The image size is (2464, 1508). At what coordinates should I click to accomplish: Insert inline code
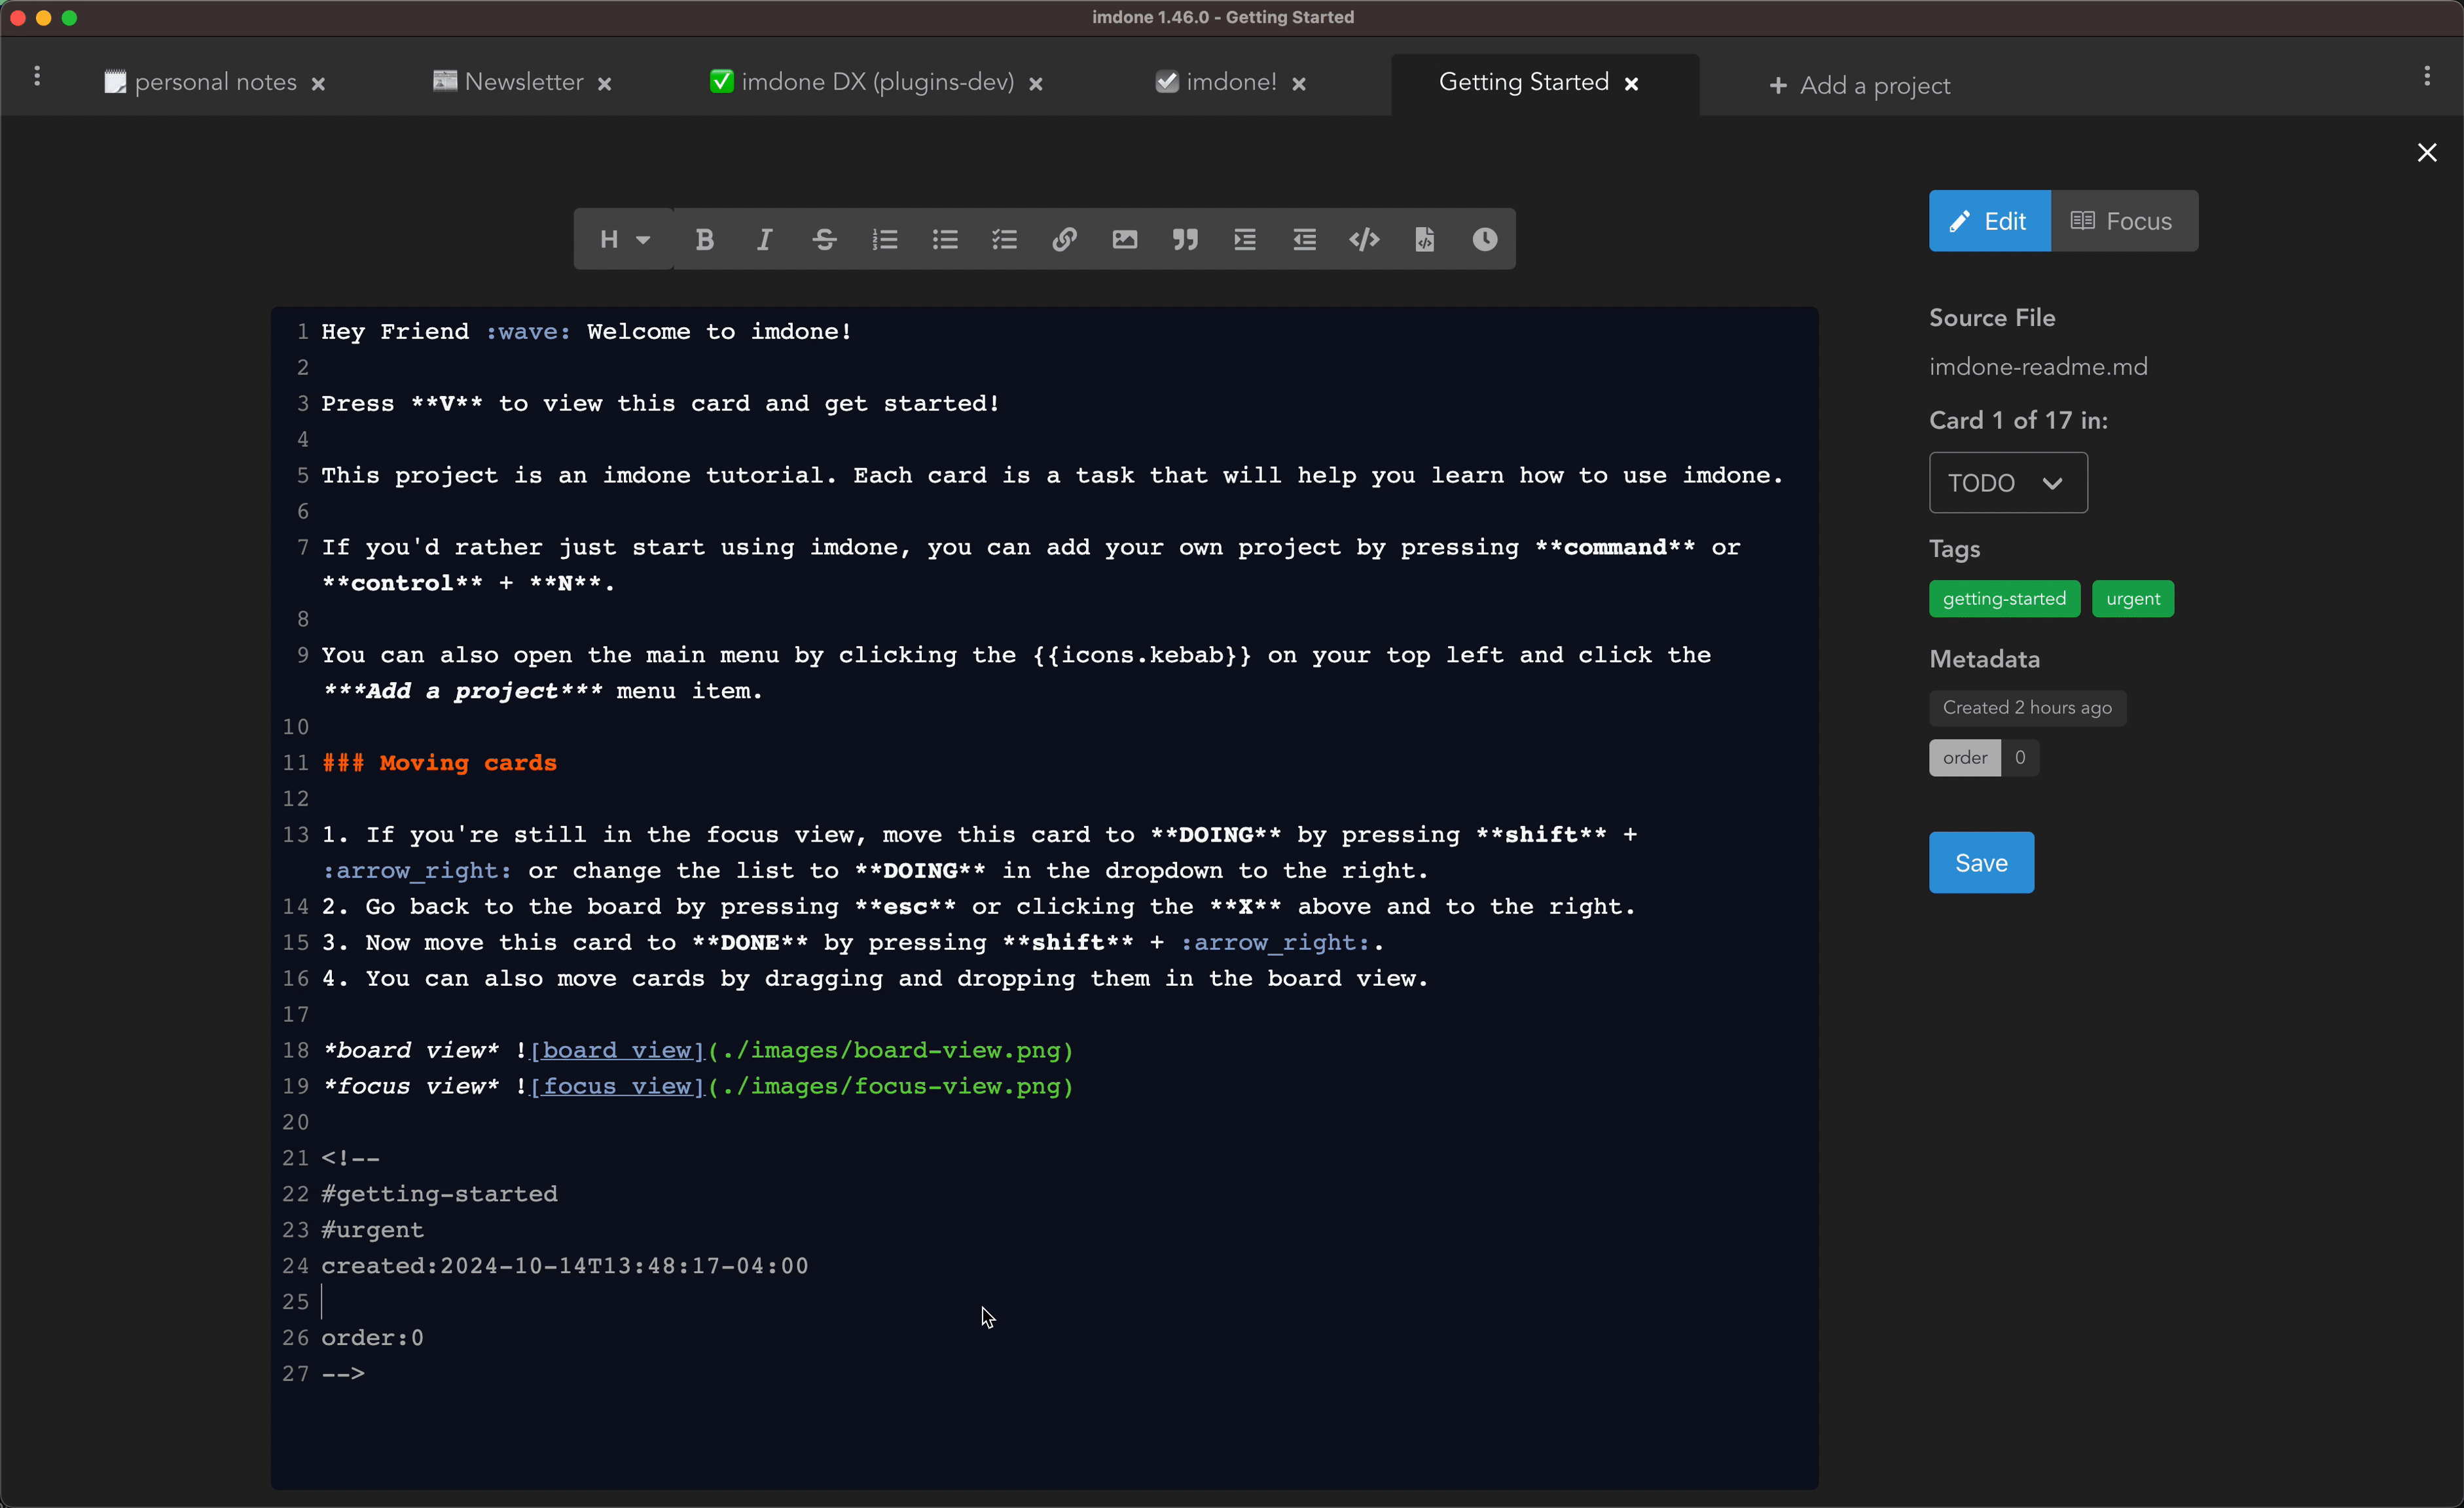[x=1364, y=239]
